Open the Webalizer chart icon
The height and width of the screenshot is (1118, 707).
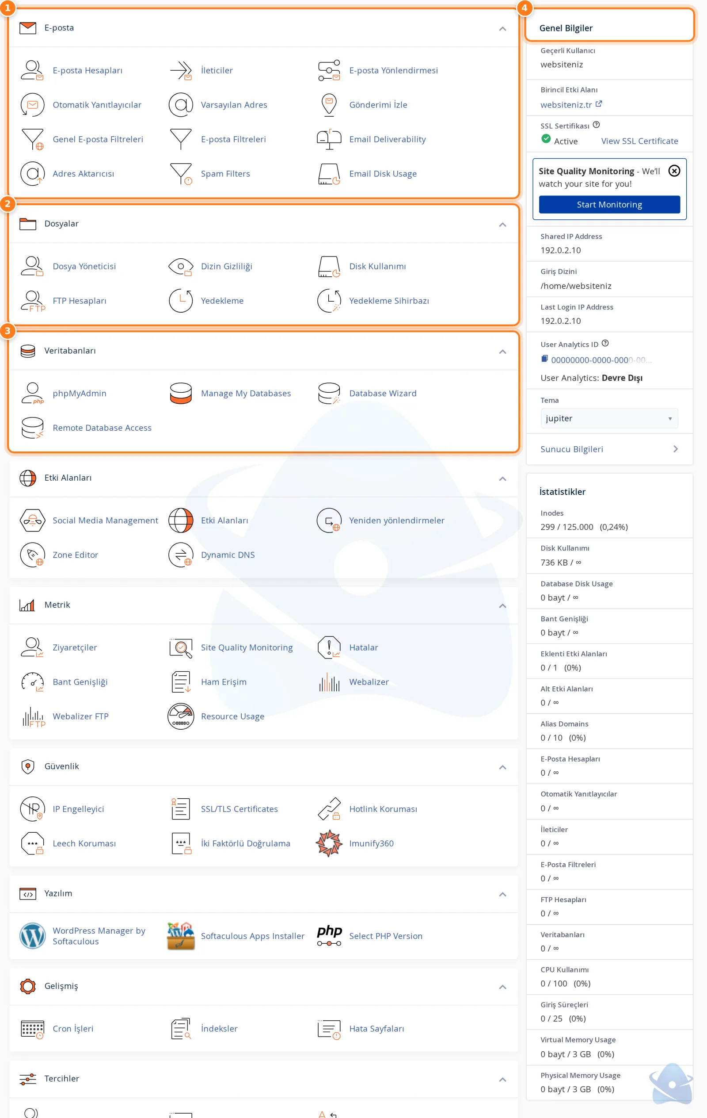329,682
